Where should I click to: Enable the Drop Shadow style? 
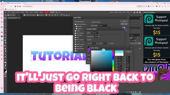[x=75, y=49]
